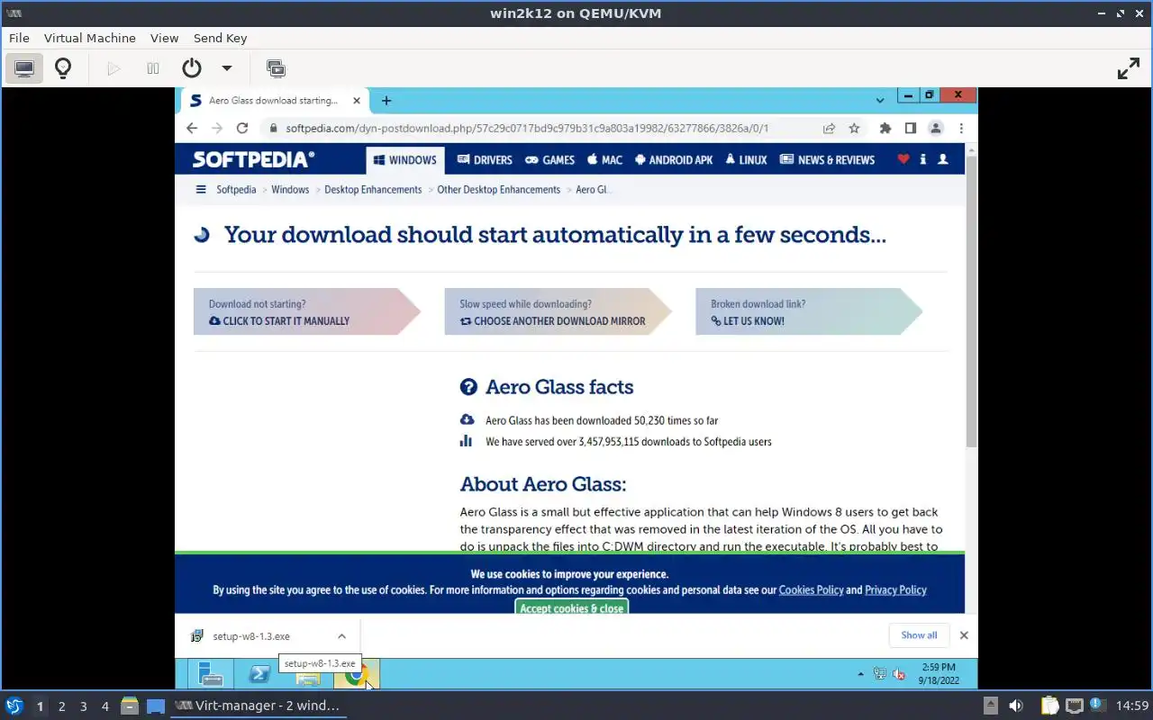Toggle fullscreen for the VM viewer
Image resolution: width=1153 pixels, height=720 pixels.
(1129, 68)
